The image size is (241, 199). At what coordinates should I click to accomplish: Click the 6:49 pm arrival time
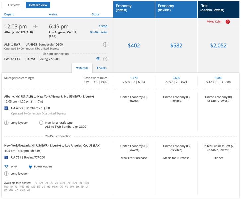pyautogui.click(x=59, y=27)
